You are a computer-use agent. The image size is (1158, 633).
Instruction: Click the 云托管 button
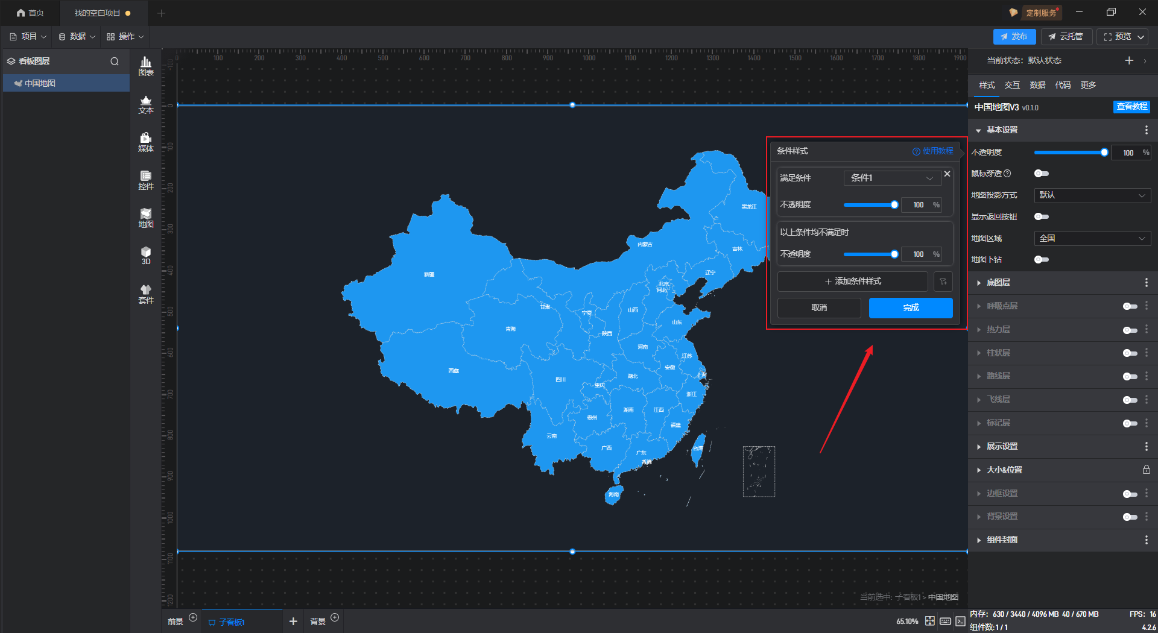(x=1066, y=37)
